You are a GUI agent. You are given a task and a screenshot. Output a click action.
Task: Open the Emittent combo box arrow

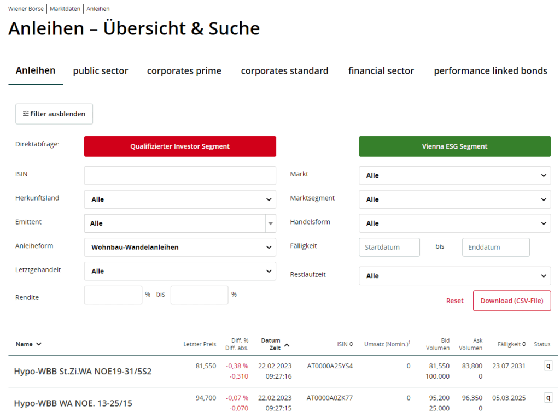pos(270,223)
